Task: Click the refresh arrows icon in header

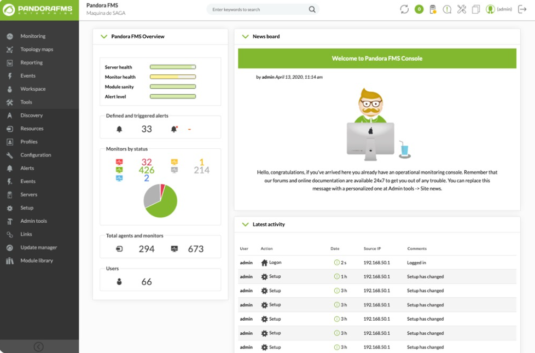Action: pyautogui.click(x=404, y=9)
